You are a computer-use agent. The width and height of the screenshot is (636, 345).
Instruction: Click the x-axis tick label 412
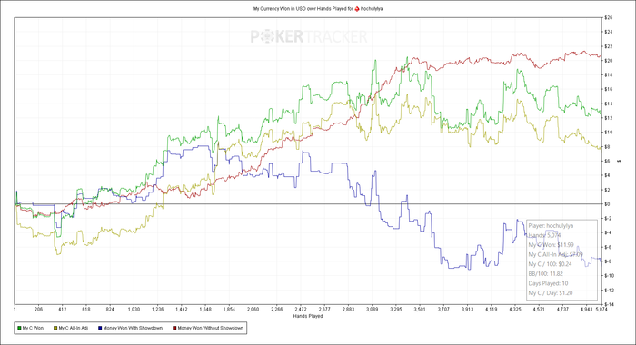pyautogui.click(x=62, y=309)
